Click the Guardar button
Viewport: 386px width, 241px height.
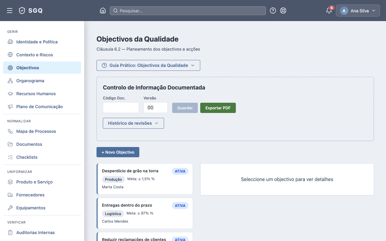pos(185,108)
